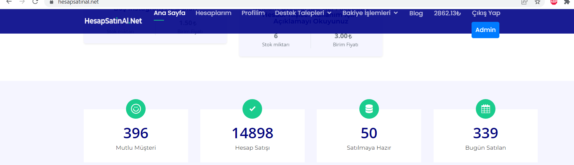The height and width of the screenshot is (165, 574).
Task: Expand Destek Talepleri dropdown menu
Action: pyautogui.click(x=303, y=13)
